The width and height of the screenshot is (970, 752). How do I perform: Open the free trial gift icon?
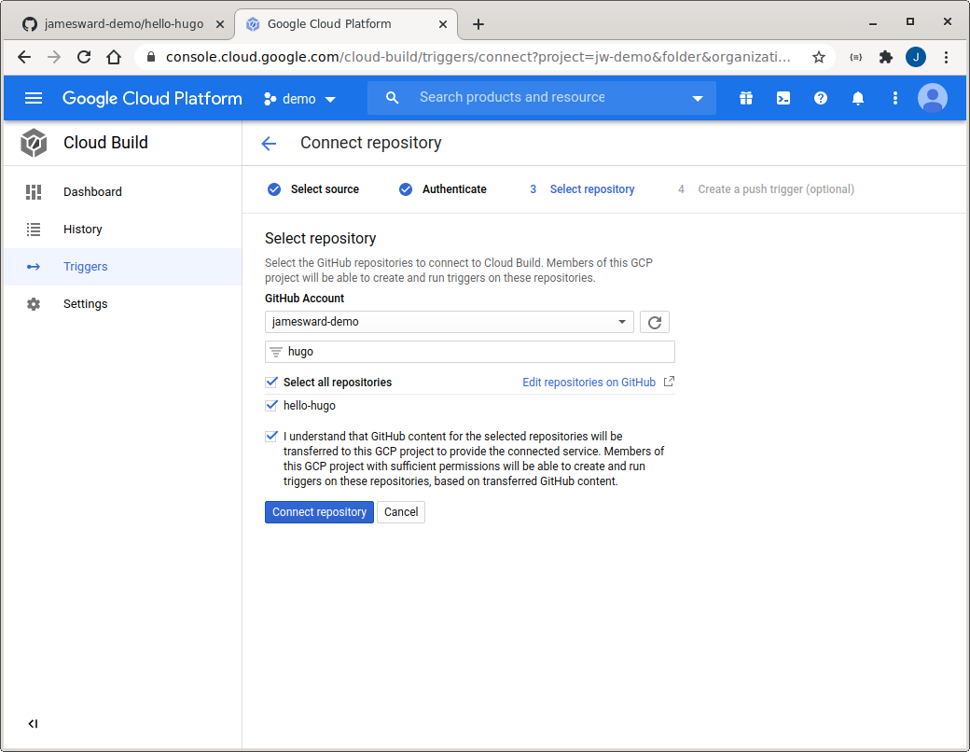(746, 98)
